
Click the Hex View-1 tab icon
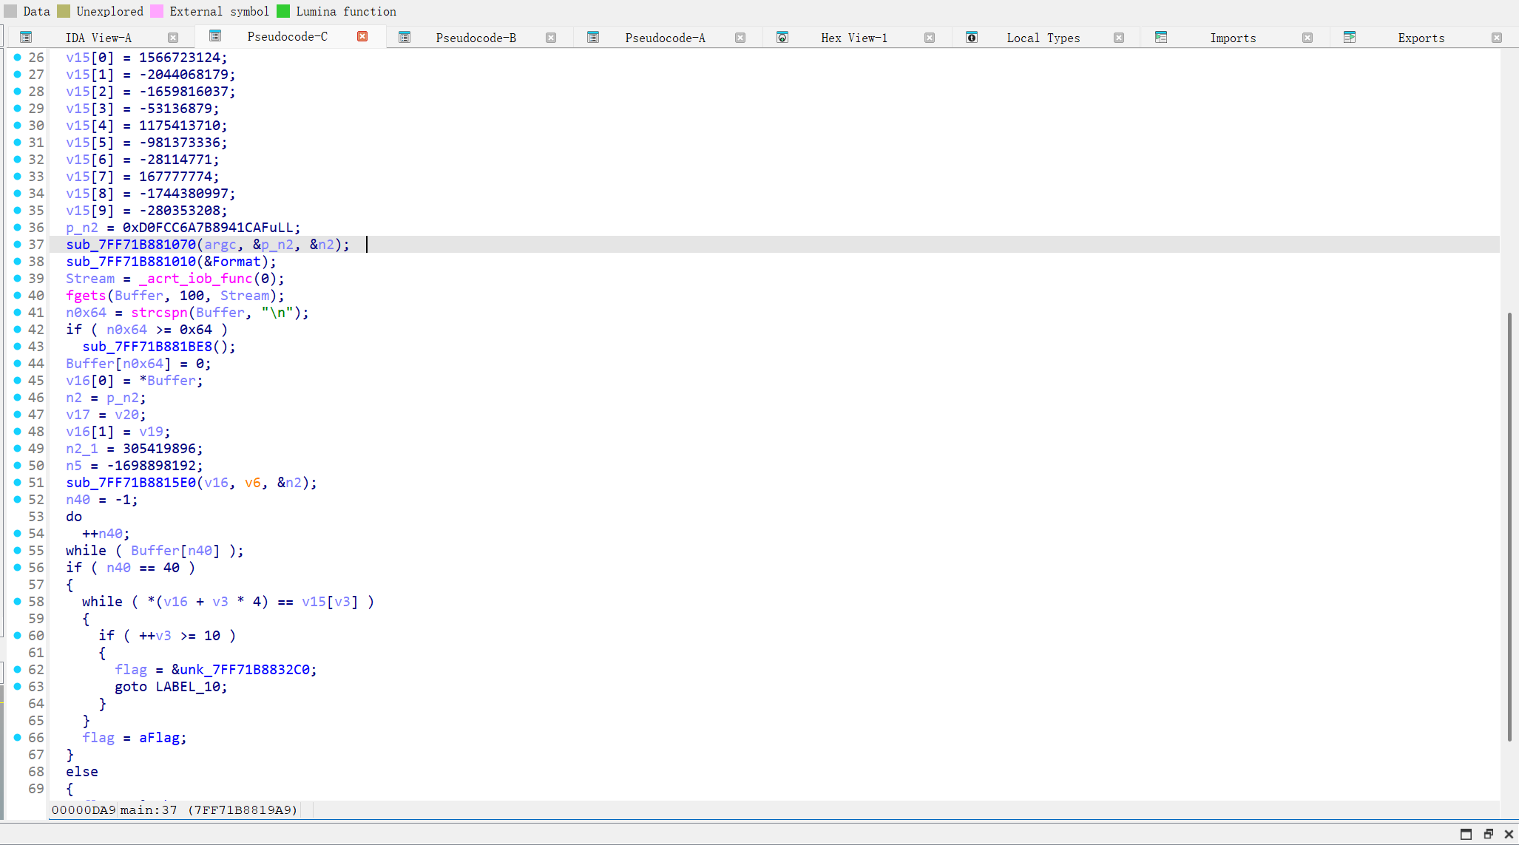(782, 38)
